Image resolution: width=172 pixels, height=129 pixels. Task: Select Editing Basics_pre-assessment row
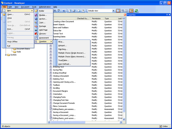pos(86,109)
